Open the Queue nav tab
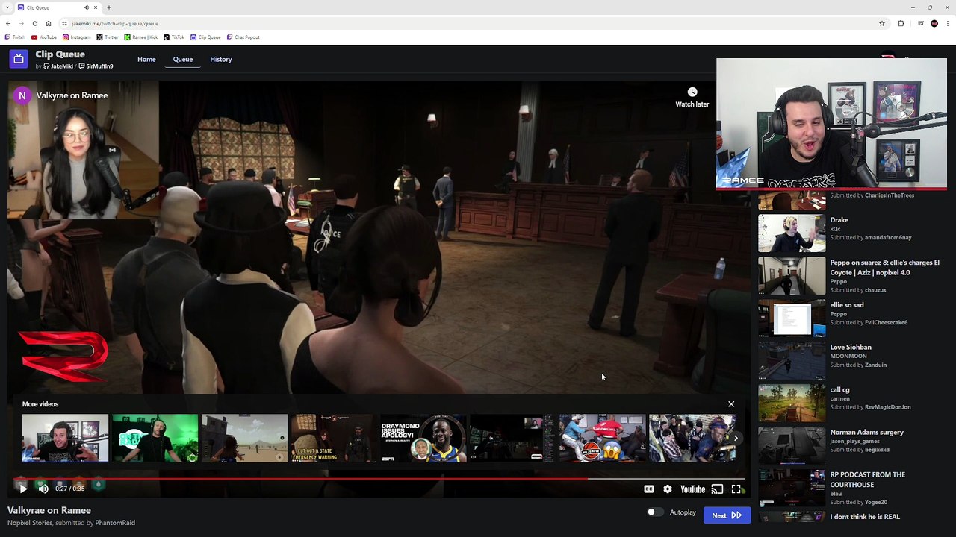The image size is (956, 537). tap(183, 60)
